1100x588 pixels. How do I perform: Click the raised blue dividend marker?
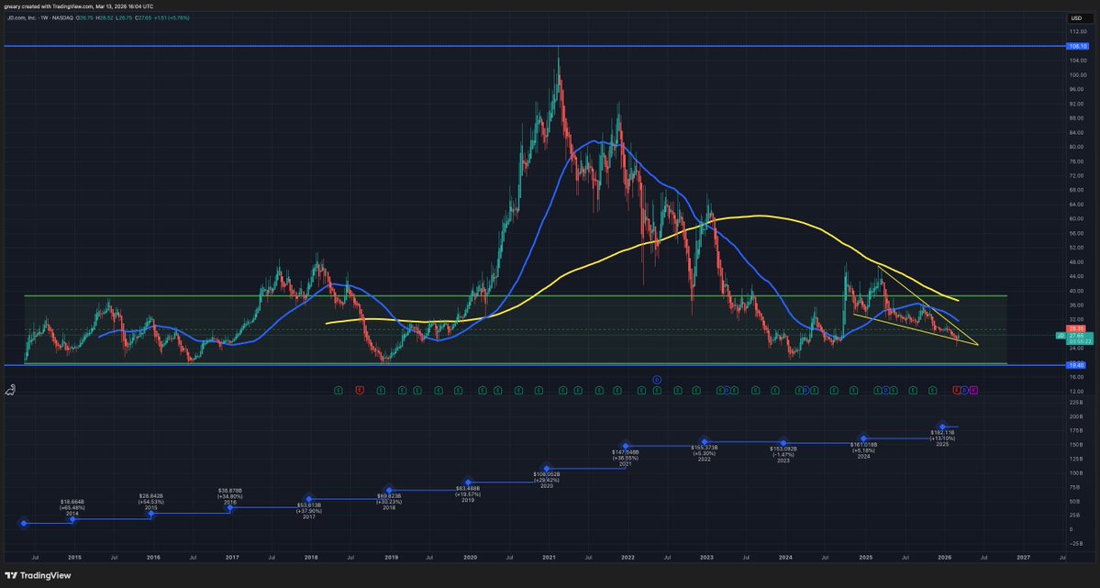click(x=657, y=380)
